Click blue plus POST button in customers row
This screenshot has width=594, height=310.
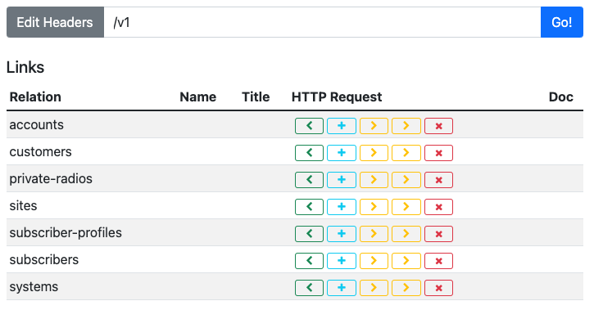point(342,153)
